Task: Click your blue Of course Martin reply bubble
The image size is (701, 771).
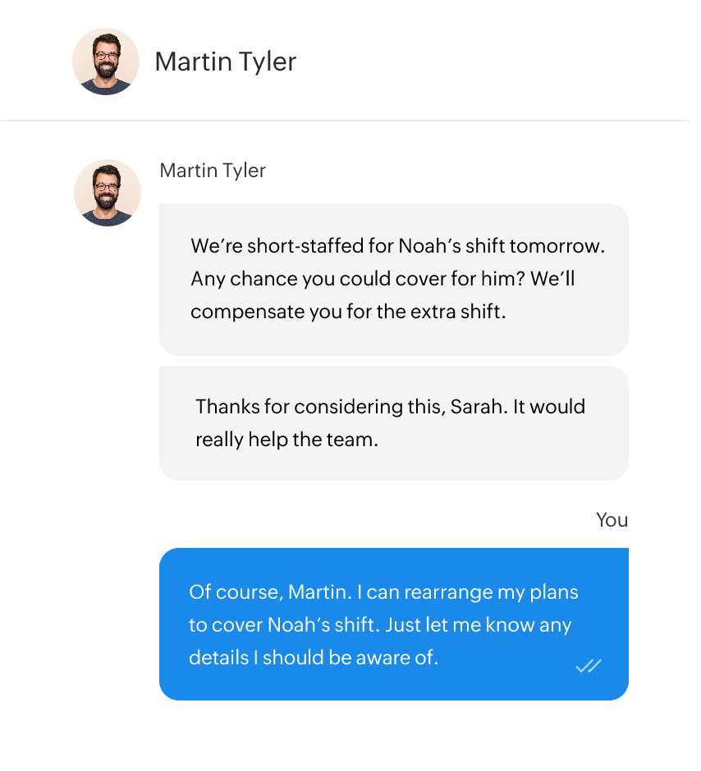Action: 392,623
